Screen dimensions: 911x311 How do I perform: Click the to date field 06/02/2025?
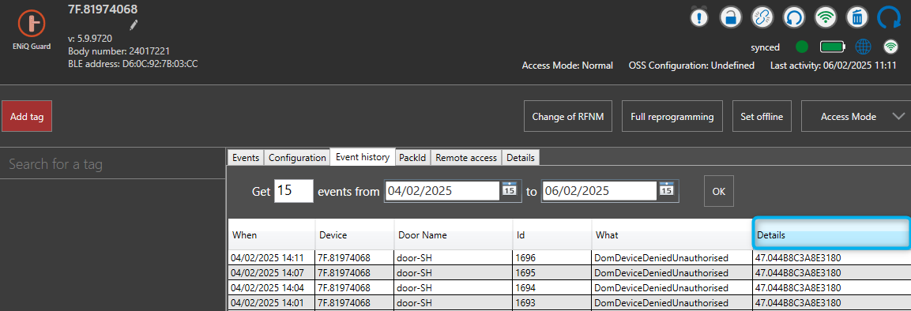[599, 191]
